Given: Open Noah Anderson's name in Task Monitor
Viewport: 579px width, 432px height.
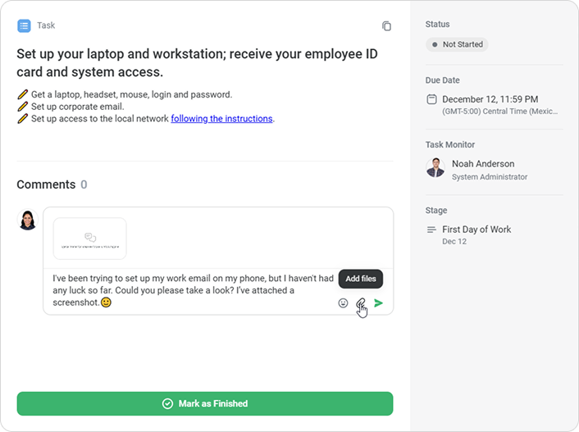Looking at the screenshot, I should coord(483,163).
